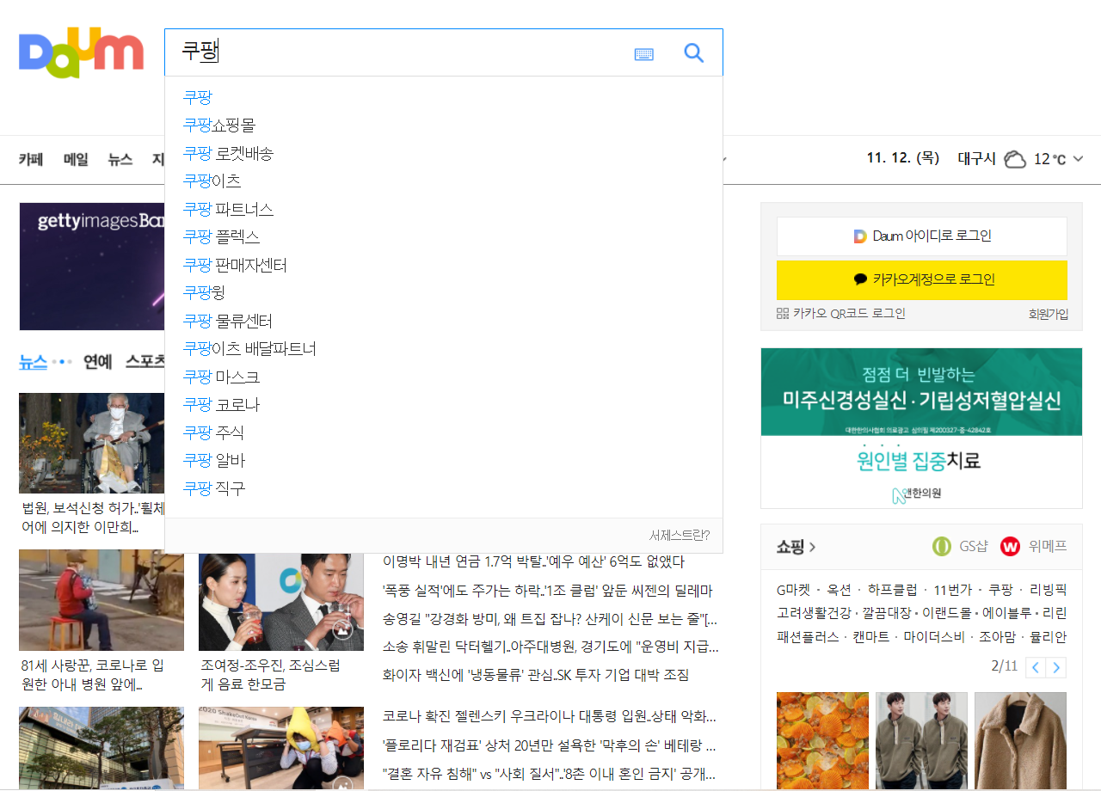Open headline 플로리다 재검표
The width and height of the screenshot is (1101, 791).
(x=550, y=745)
